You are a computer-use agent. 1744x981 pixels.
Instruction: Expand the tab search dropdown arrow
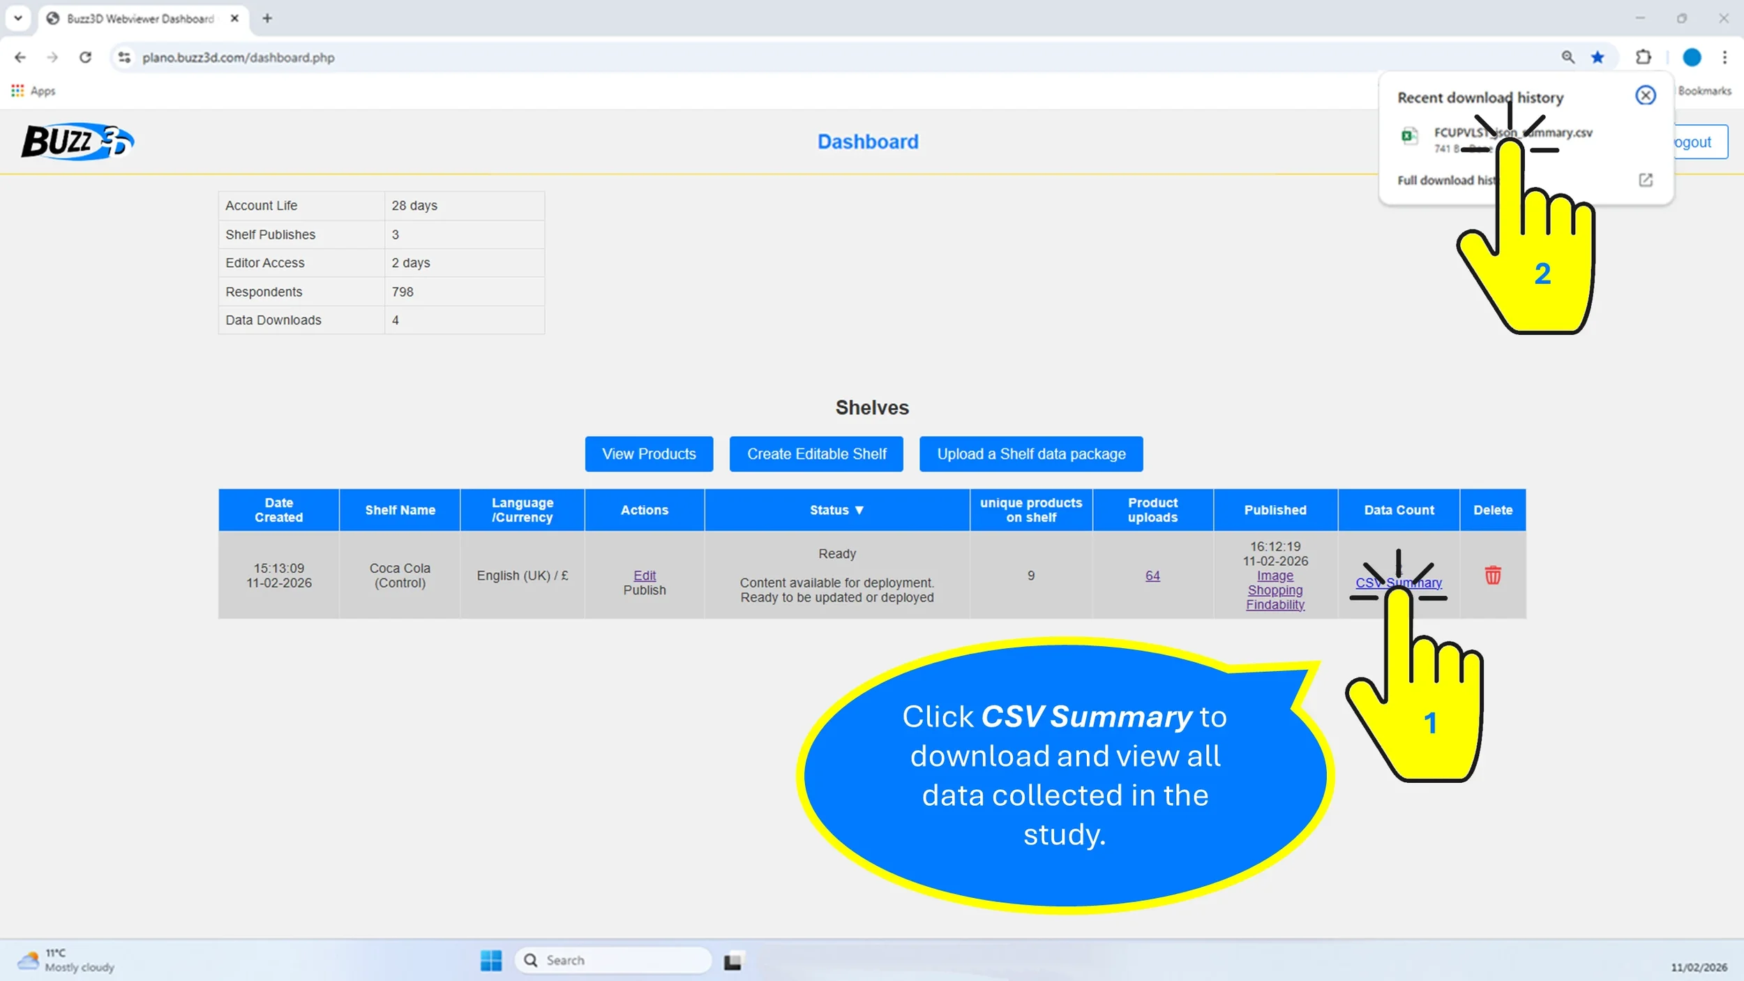[x=18, y=18]
